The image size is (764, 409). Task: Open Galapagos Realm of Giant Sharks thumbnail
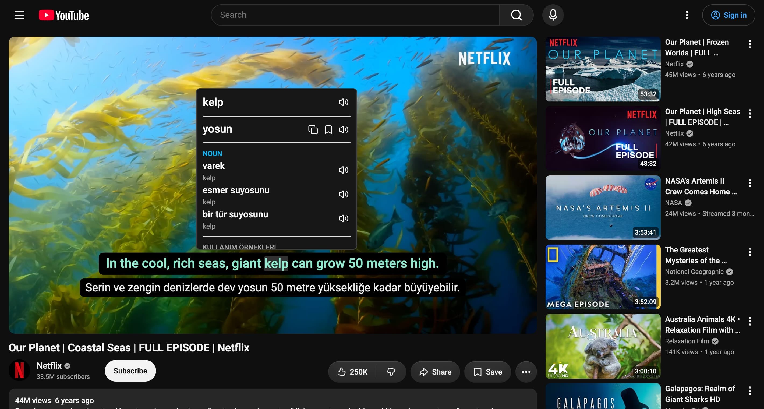(x=603, y=396)
